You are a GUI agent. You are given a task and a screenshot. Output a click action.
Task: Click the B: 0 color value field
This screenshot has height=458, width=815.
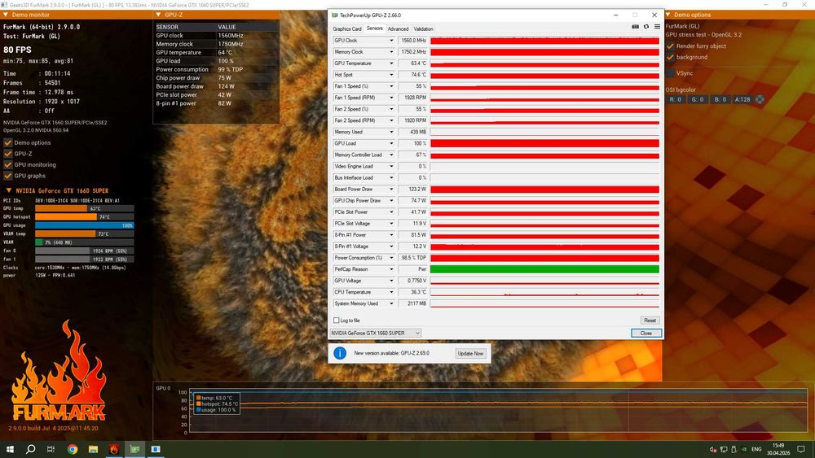pos(720,99)
